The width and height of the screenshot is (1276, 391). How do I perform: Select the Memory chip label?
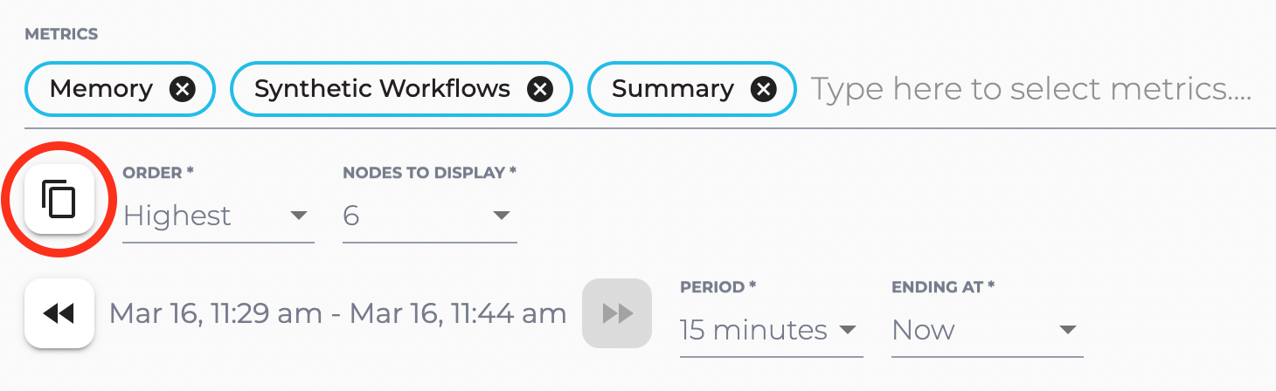101,89
